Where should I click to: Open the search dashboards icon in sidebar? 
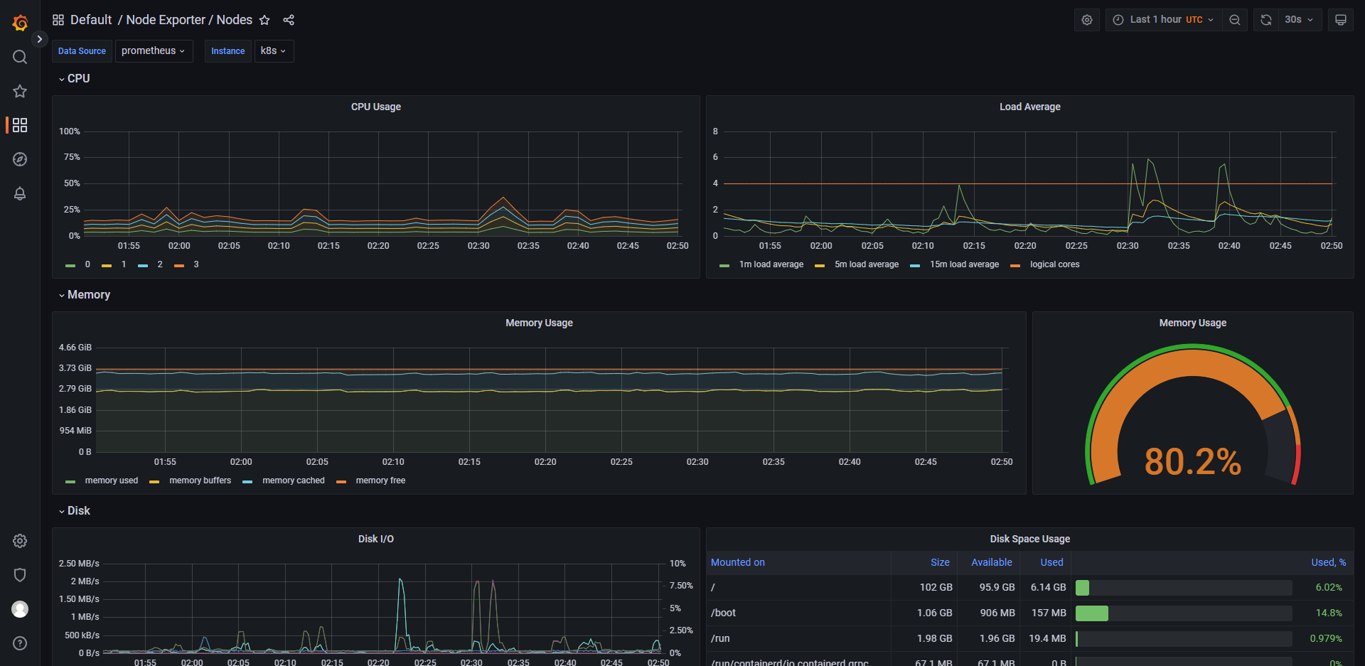(20, 57)
